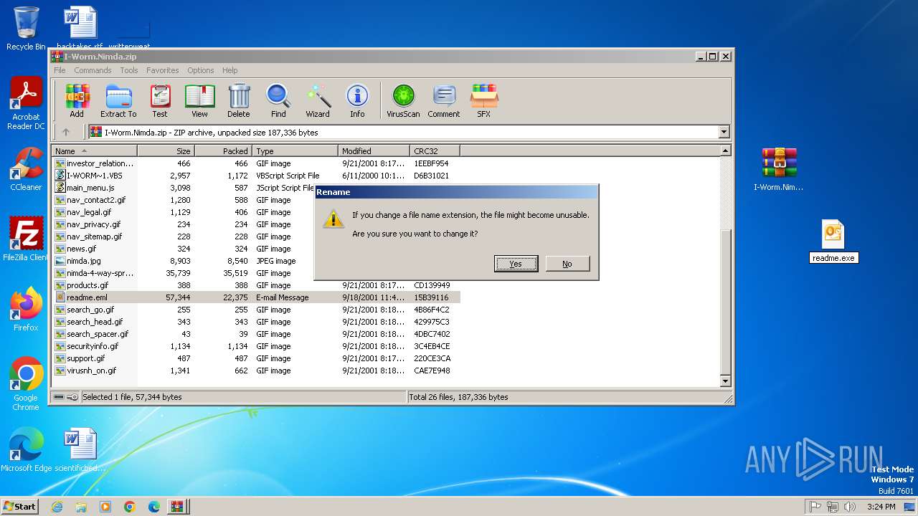Select the news.gif file row
918x516 pixels.
256,249
